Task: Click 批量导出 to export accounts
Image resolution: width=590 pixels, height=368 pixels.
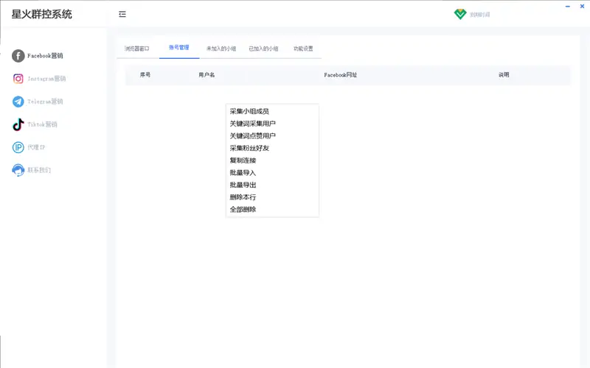Action: pyautogui.click(x=243, y=185)
